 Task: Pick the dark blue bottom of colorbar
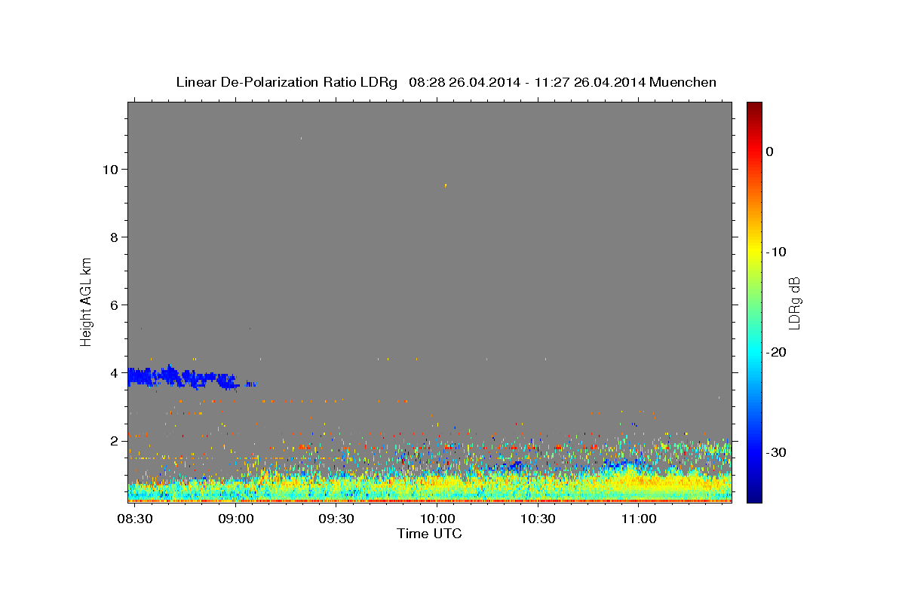(x=754, y=497)
